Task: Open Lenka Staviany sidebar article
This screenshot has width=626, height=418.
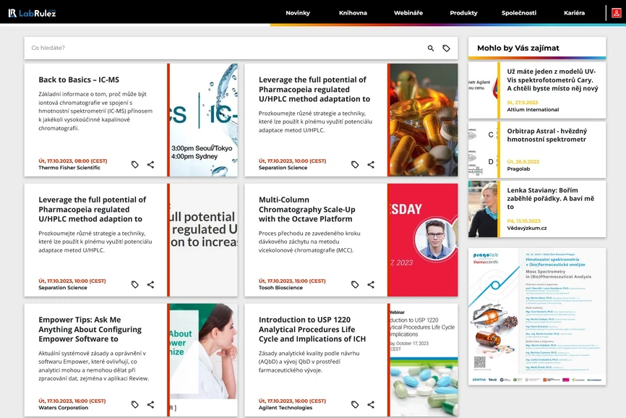Action: [x=551, y=198]
